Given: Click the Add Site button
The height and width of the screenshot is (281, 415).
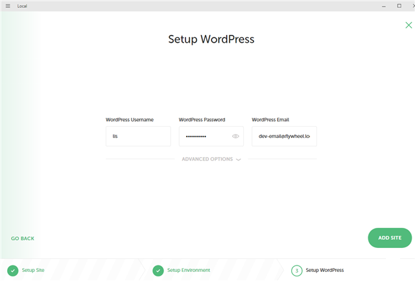Looking at the screenshot, I should point(390,238).
